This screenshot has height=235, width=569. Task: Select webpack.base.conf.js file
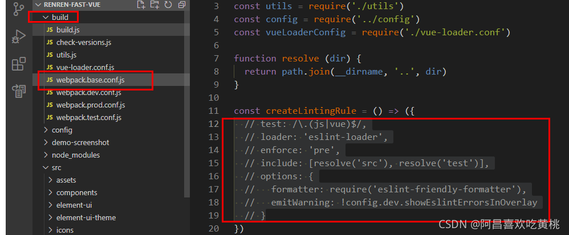[90, 80]
